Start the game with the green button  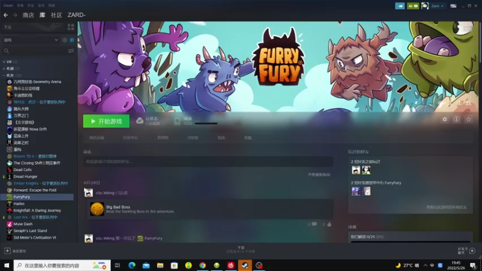[x=107, y=121]
